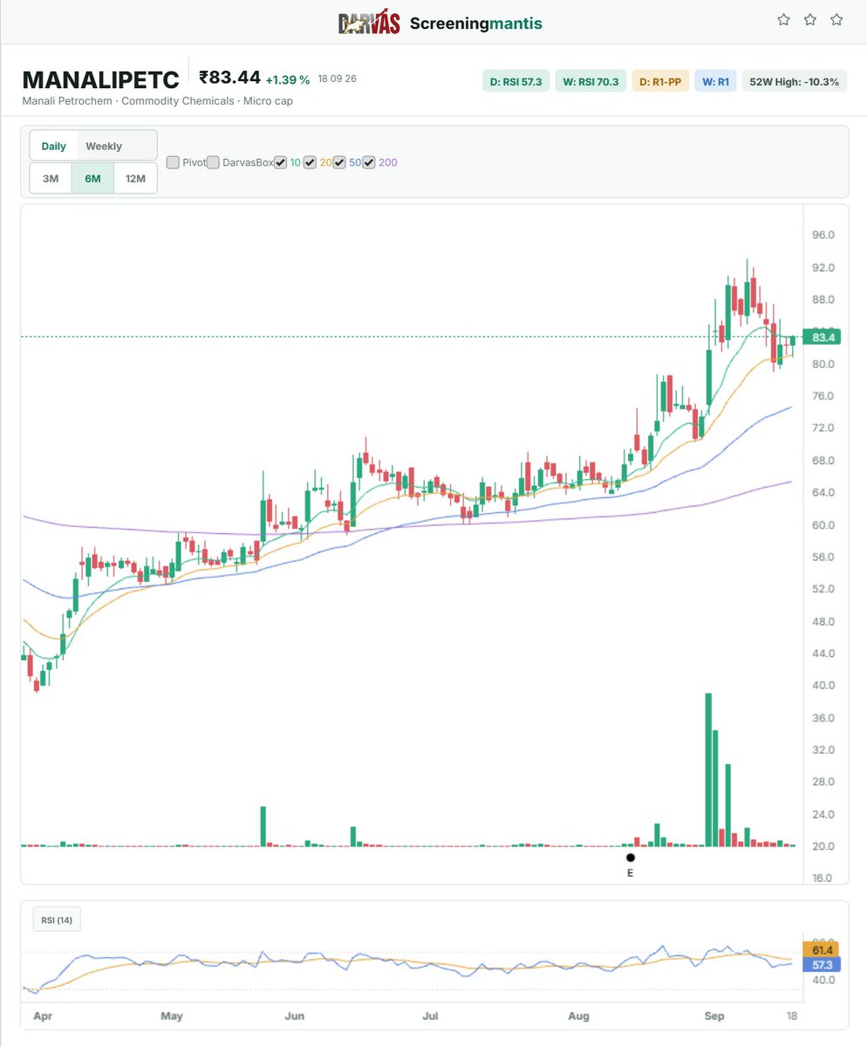The height and width of the screenshot is (1047, 867).
Task: Click the 64.0 price axis label
Action: pos(824,493)
